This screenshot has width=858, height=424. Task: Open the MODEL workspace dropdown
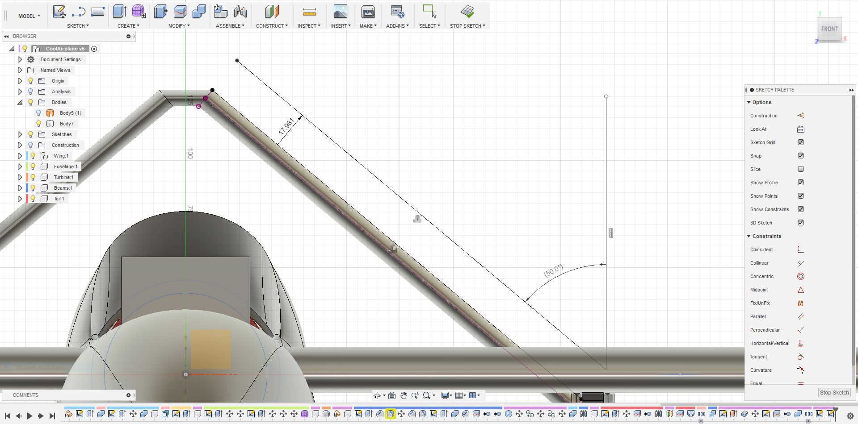pos(29,16)
